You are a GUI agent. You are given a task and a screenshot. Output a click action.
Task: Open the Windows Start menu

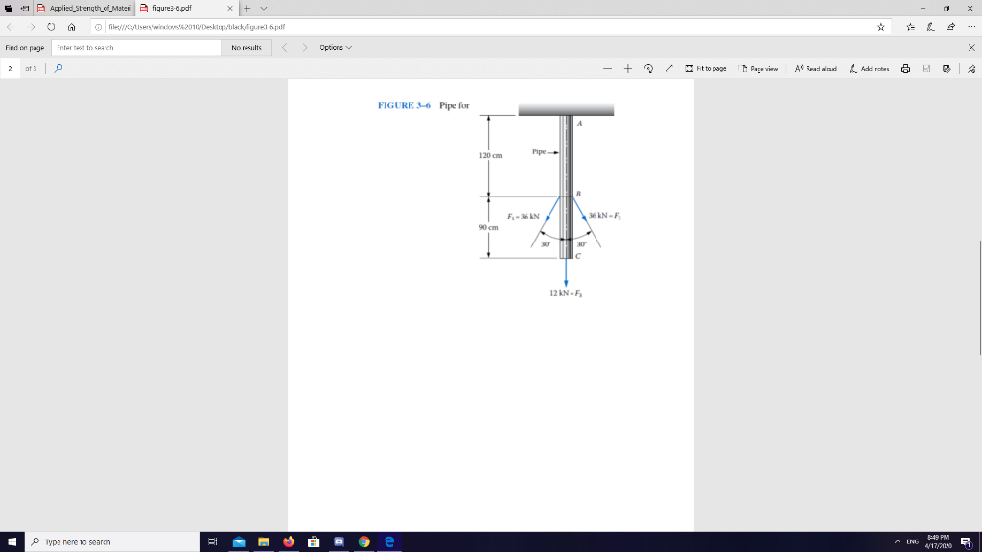tap(12, 542)
